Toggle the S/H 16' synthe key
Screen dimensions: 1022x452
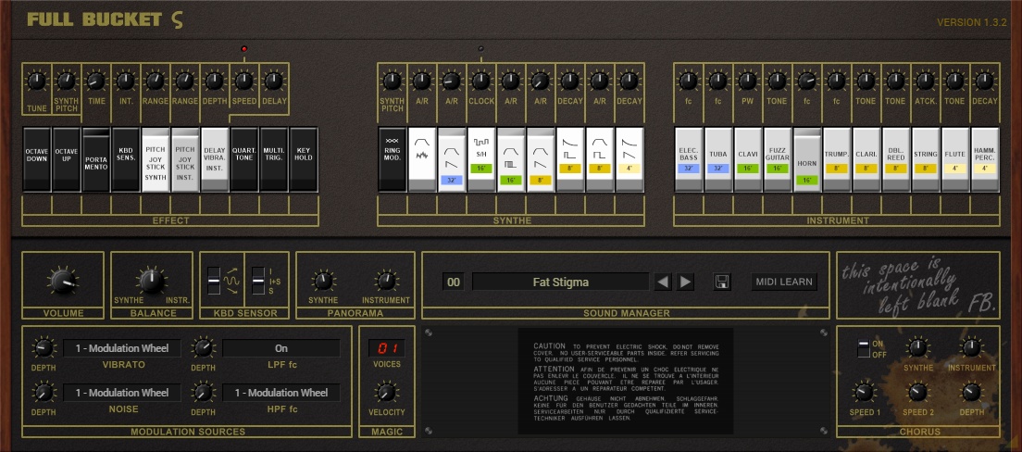[x=481, y=159]
